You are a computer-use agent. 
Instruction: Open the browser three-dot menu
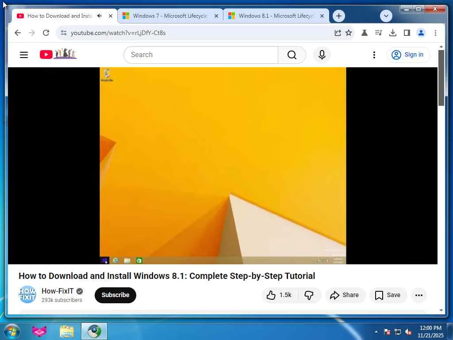click(435, 33)
